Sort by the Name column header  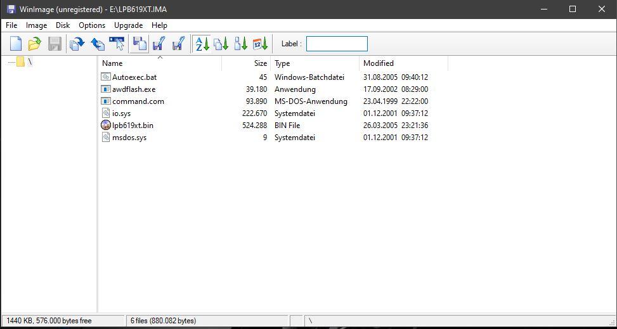160,63
